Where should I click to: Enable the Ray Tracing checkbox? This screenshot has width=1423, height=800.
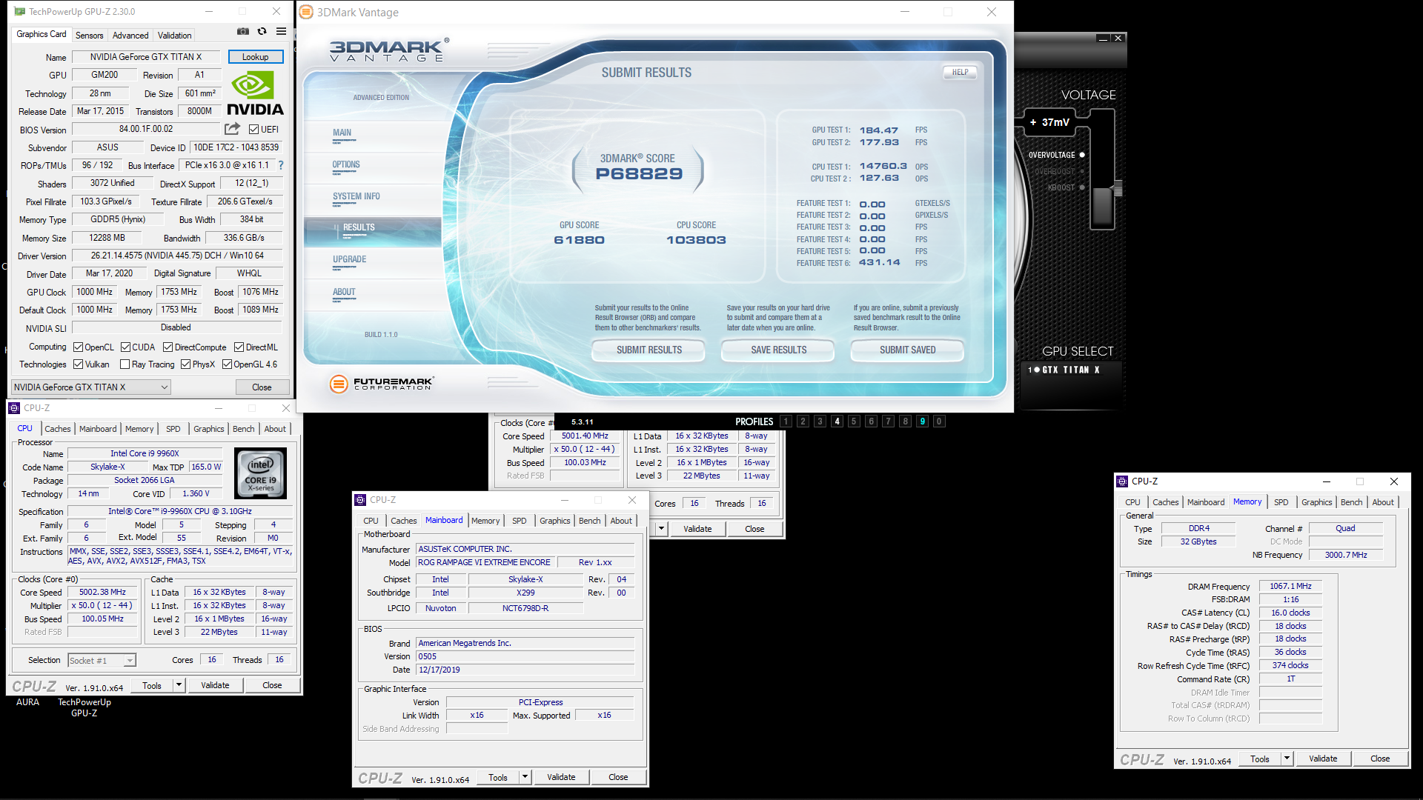pyautogui.click(x=125, y=364)
